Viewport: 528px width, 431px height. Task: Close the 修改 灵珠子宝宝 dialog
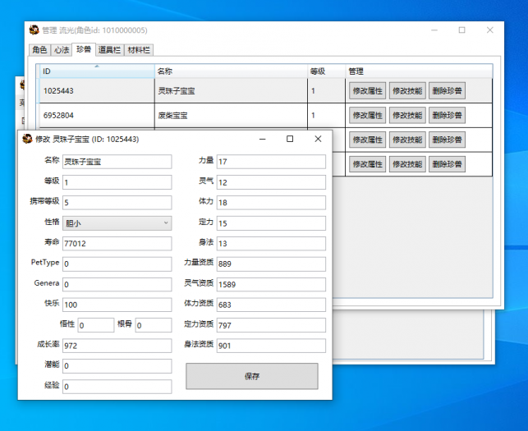point(318,139)
